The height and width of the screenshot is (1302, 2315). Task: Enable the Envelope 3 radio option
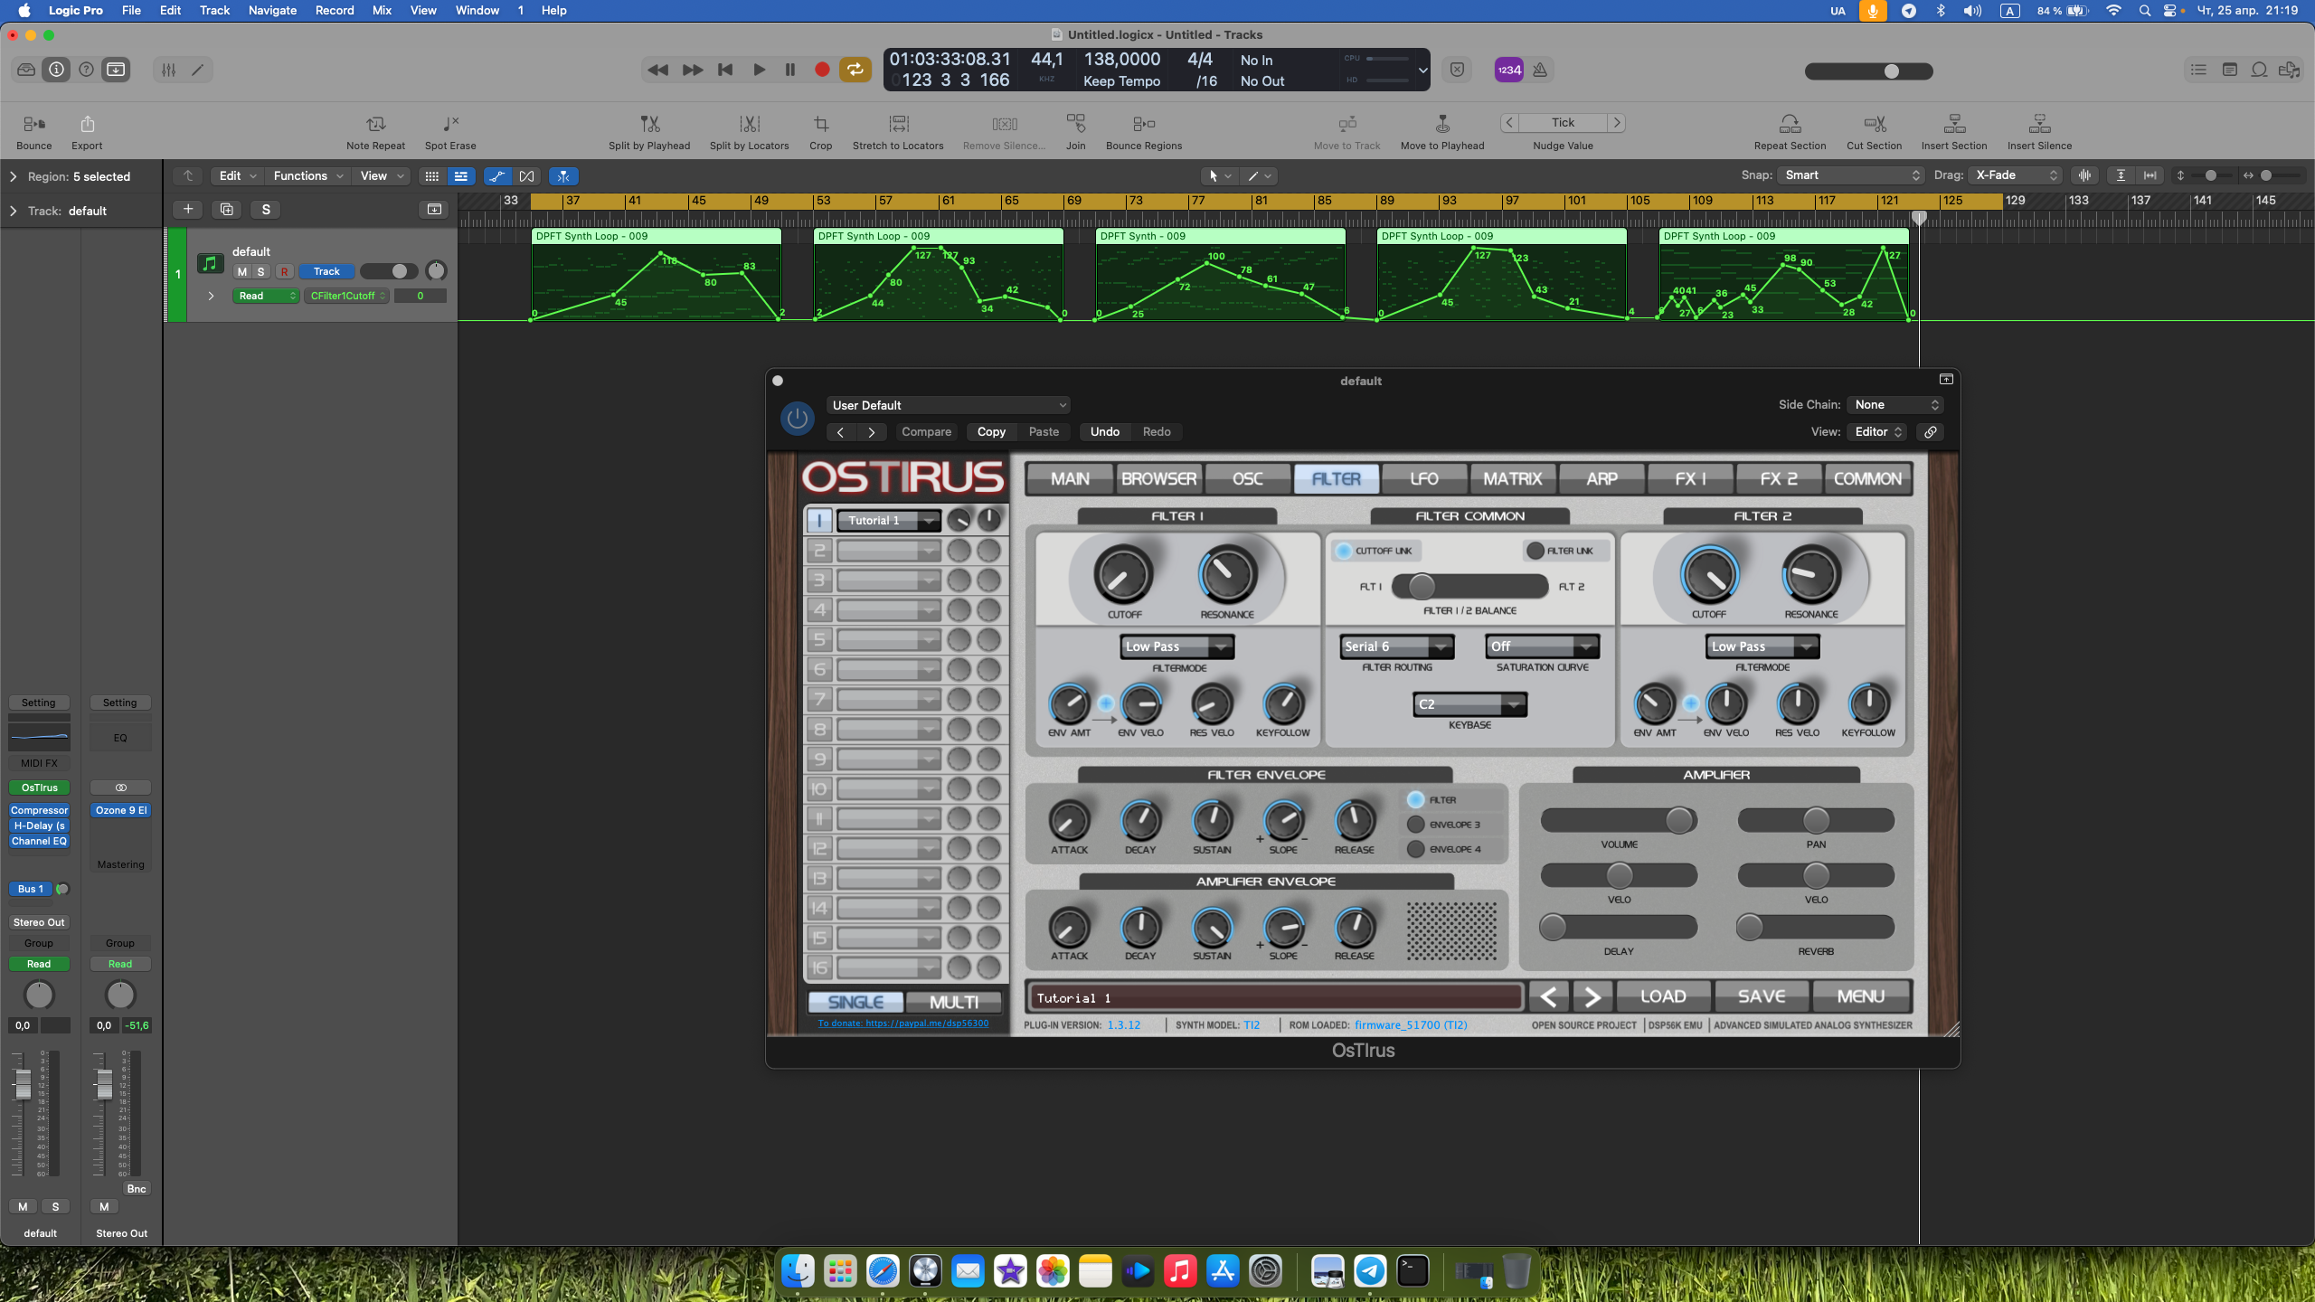(1416, 825)
